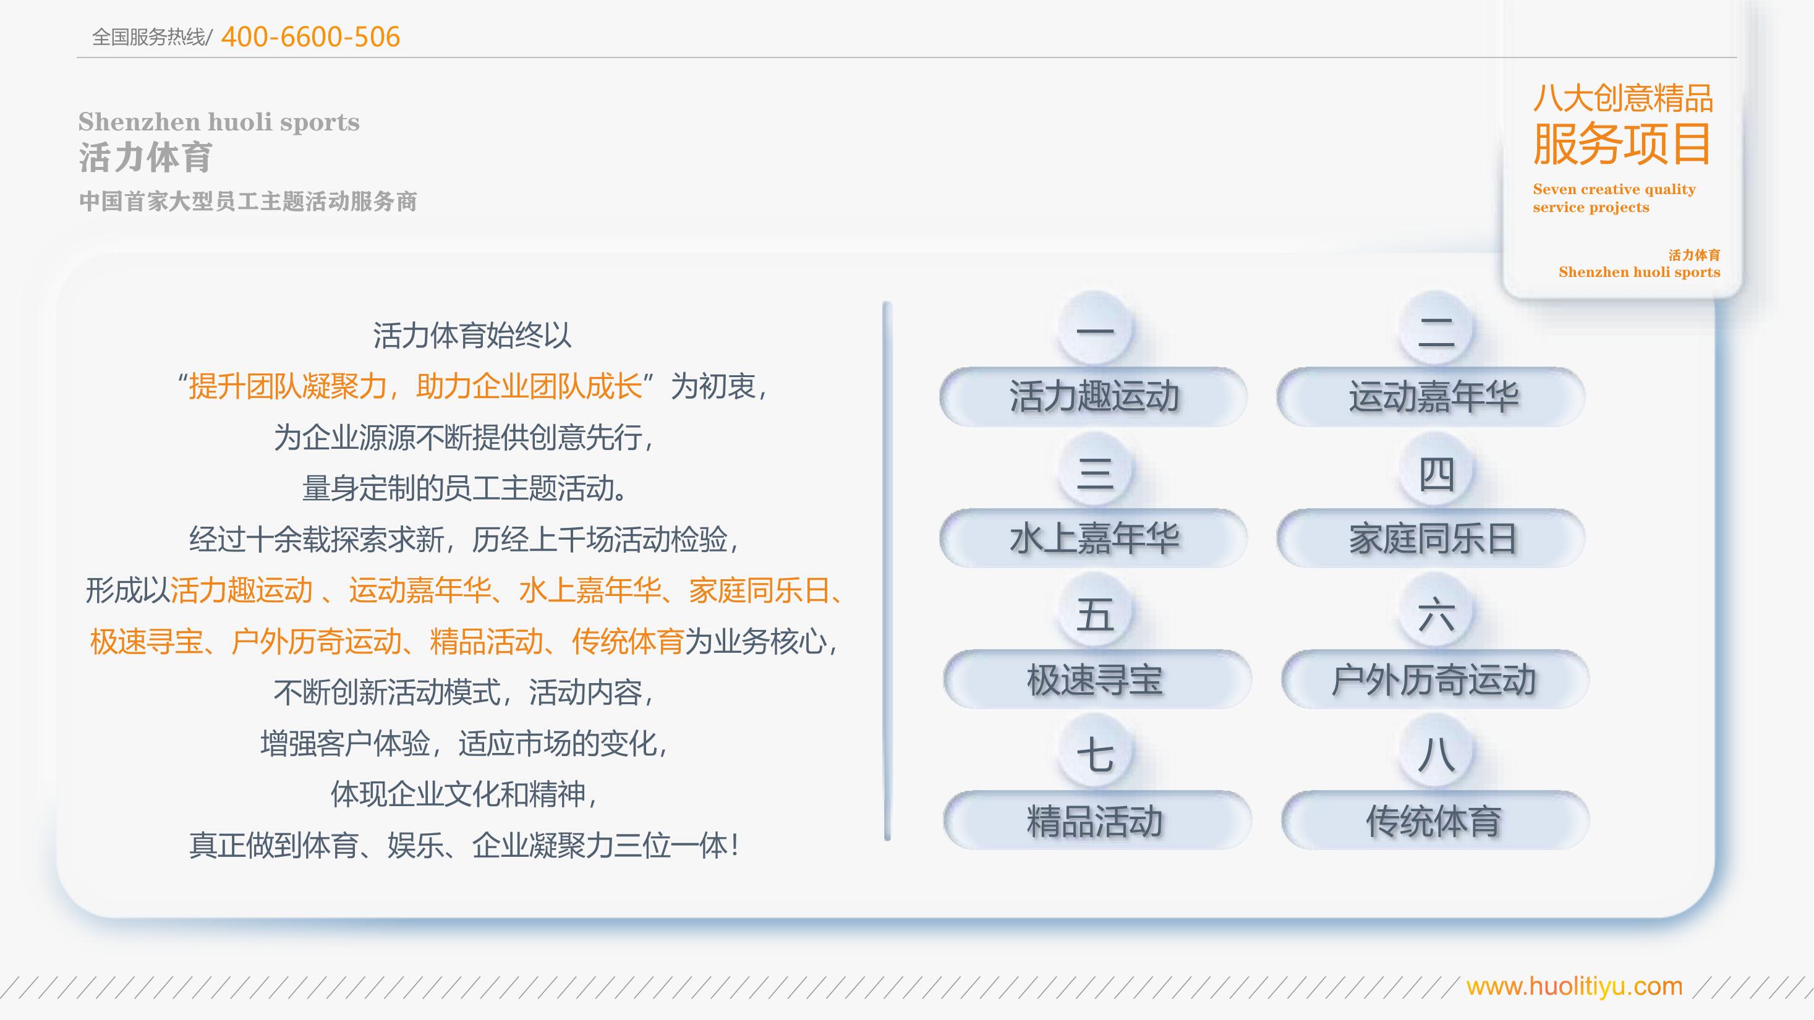Click the gray Shenzhen huoli sports heading
1814x1020 pixels.
tap(219, 122)
